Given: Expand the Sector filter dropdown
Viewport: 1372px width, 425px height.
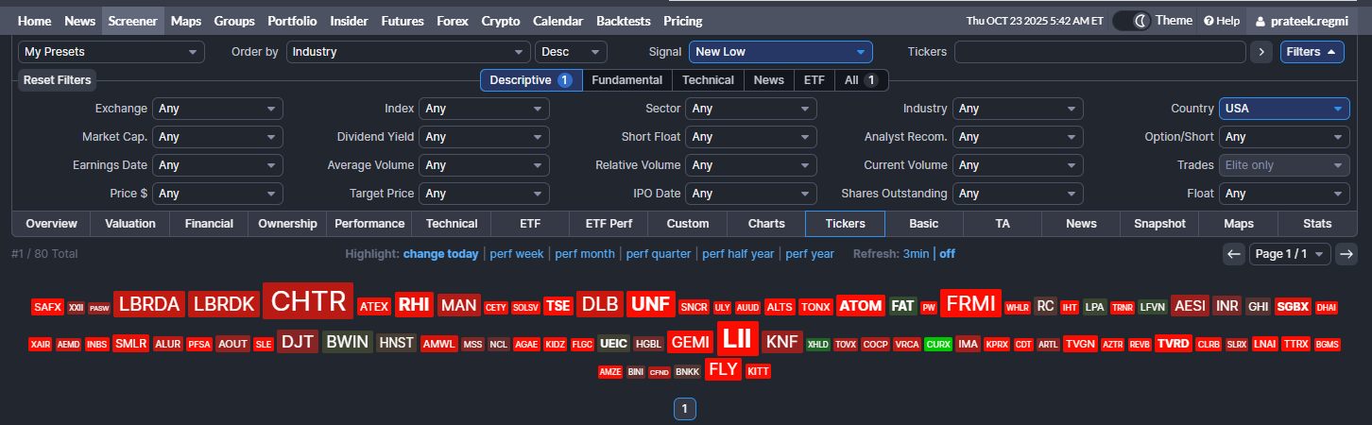Looking at the screenshot, I should pyautogui.click(x=751, y=109).
